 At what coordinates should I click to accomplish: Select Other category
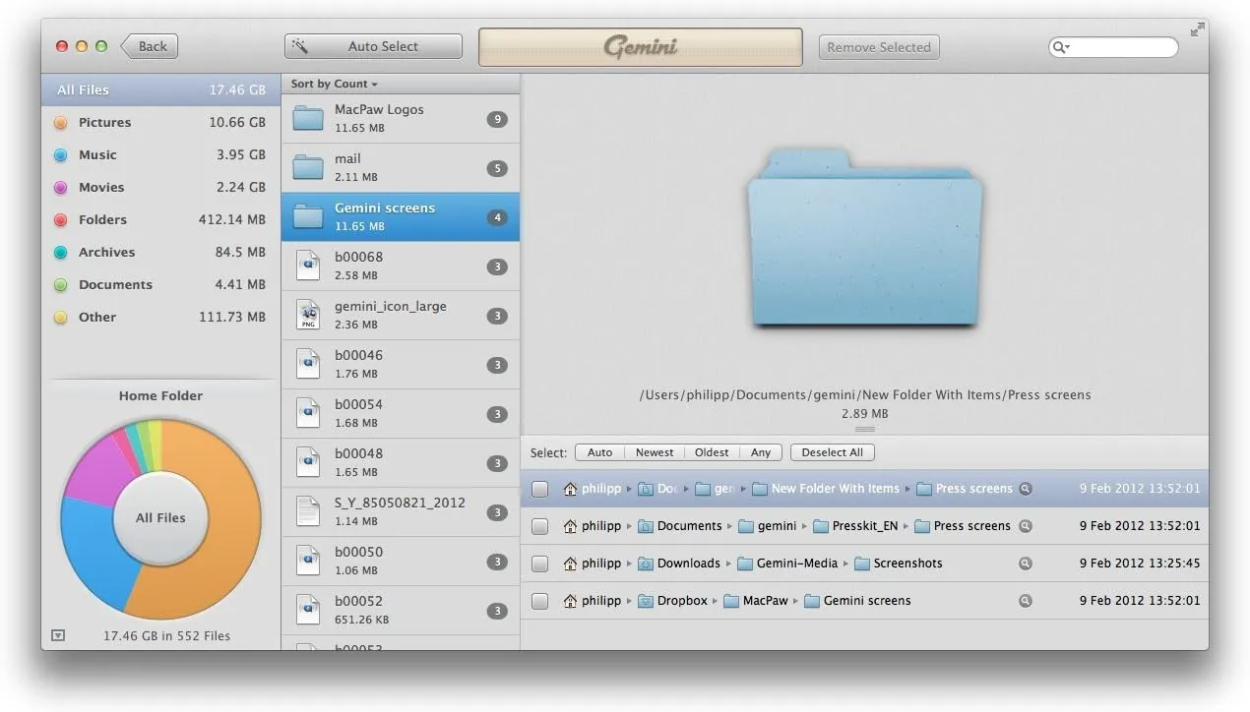(160, 317)
